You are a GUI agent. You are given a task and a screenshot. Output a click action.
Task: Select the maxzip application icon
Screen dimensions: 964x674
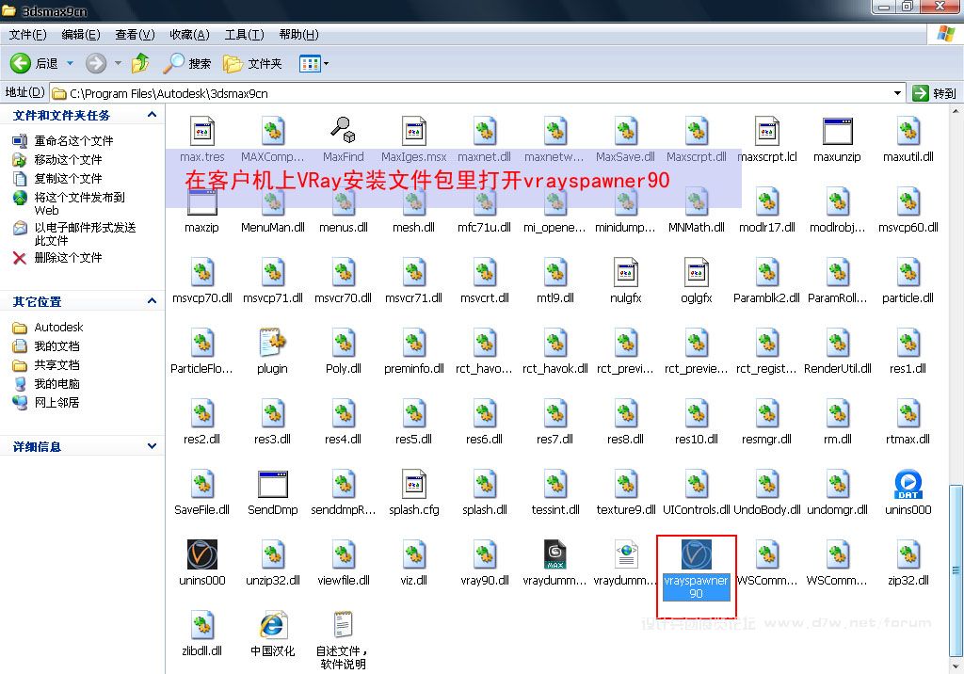click(201, 201)
